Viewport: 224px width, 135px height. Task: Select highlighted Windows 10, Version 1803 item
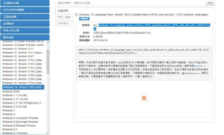23,87
